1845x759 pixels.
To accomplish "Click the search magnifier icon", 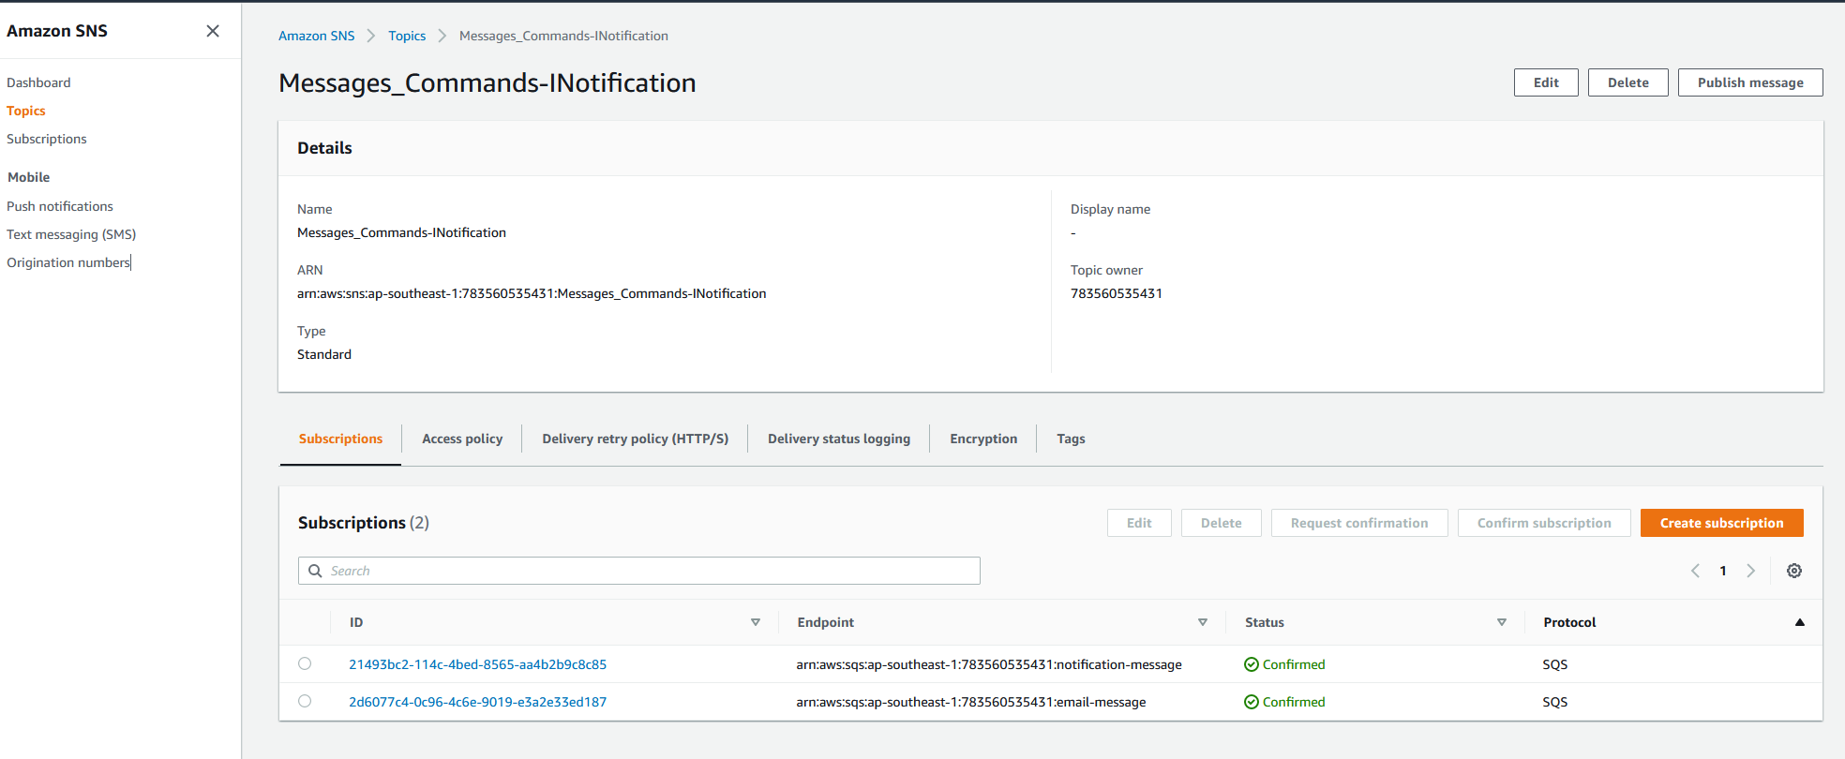I will coord(315,571).
